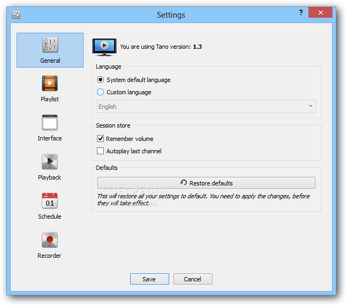Click the Session store group label
This screenshot has width=347, height=306.
click(113, 125)
